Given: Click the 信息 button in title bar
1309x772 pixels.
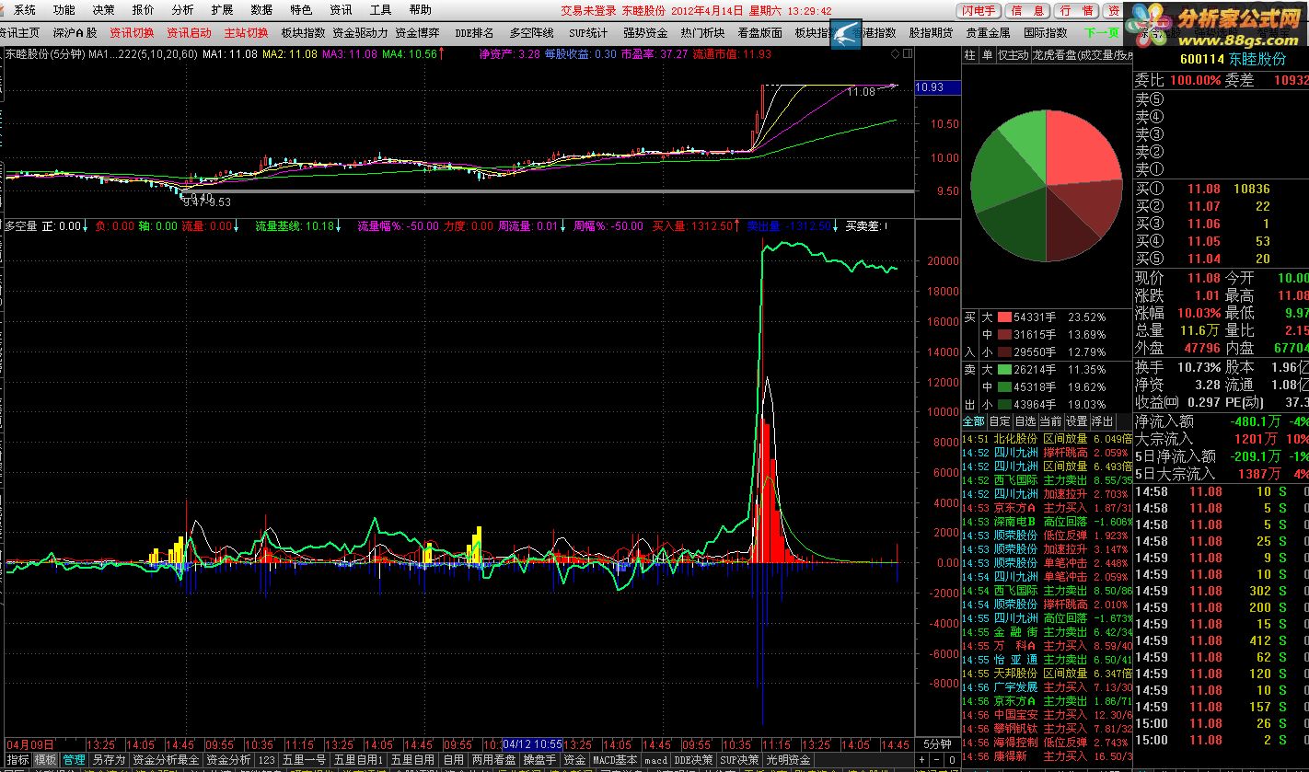Looking at the screenshot, I should pos(1028,11).
